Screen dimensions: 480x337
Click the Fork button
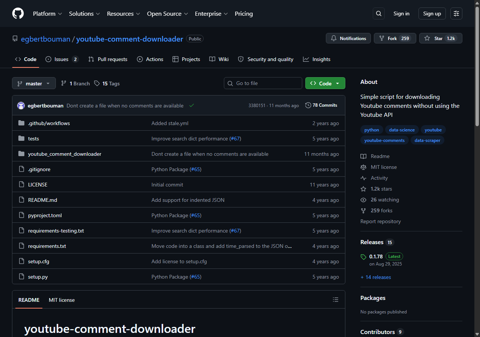395,38
